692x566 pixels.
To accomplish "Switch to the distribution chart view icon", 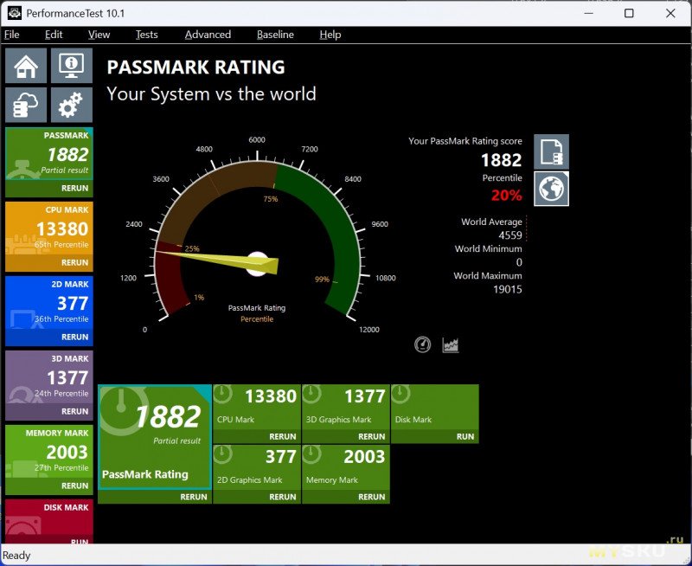I will point(451,344).
